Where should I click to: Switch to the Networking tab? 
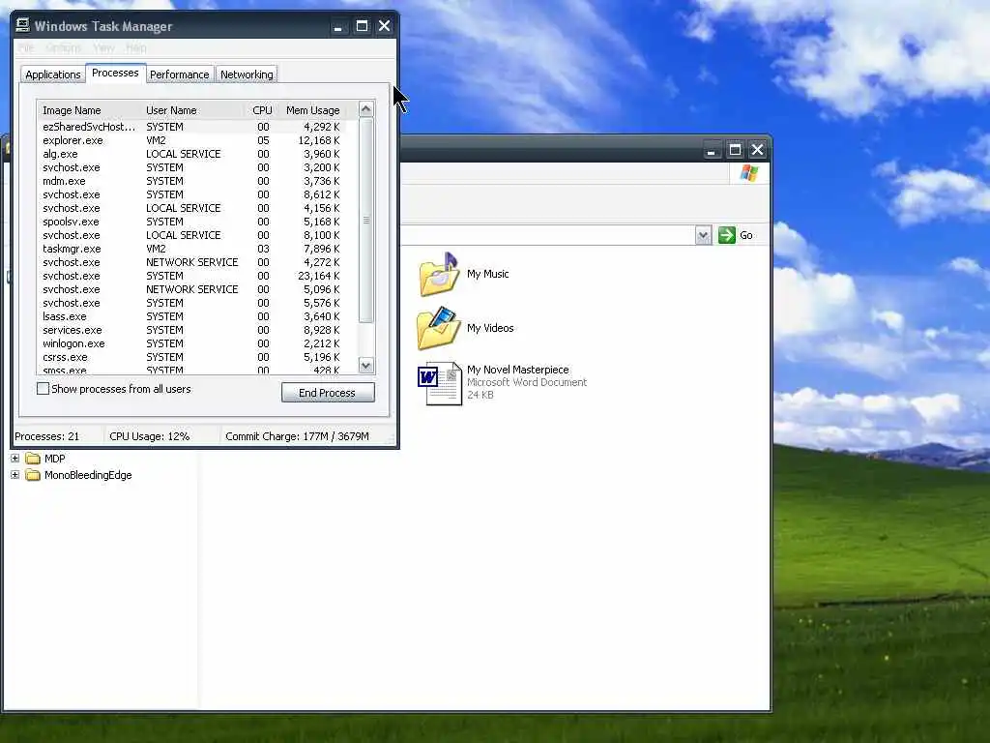pos(247,74)
